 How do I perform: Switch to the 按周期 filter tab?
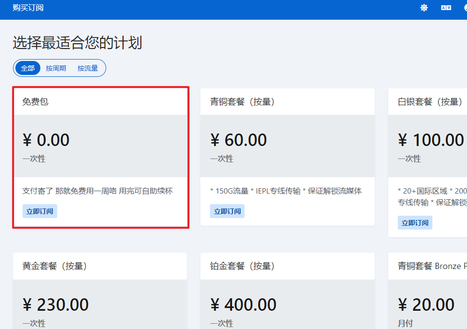pyautogui.click(x=56, y=68)
